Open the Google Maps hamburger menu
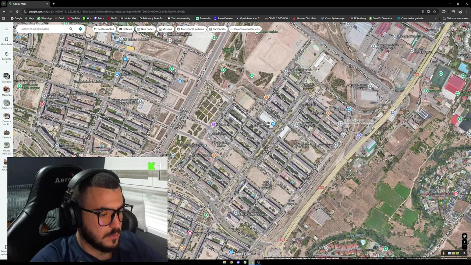This screenshot has height=265, width=471. tap(6, 29)
